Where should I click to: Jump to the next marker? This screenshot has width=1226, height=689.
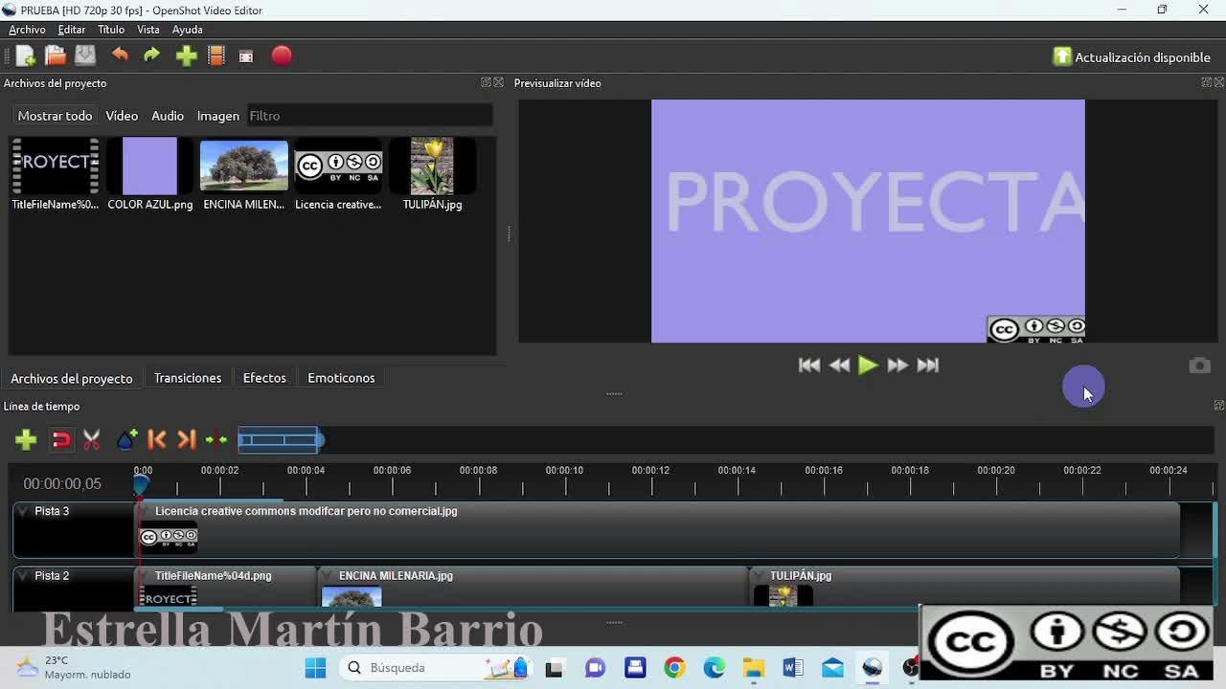pos(187,439)
